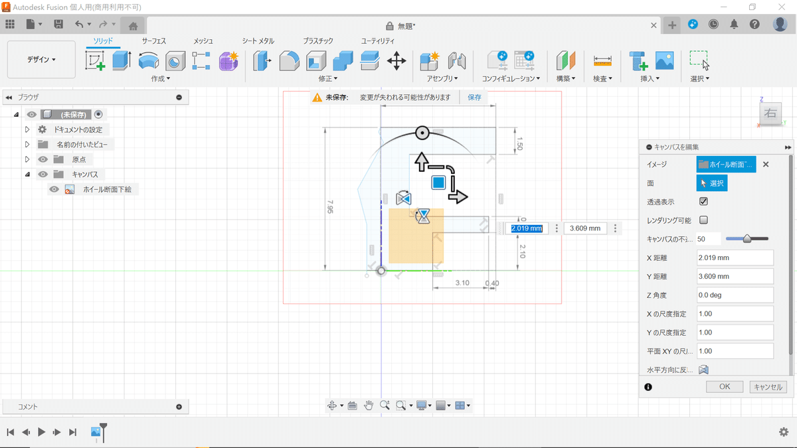
Task: Click the canvas opacity slider handle
Action: [x=747, y=238]
